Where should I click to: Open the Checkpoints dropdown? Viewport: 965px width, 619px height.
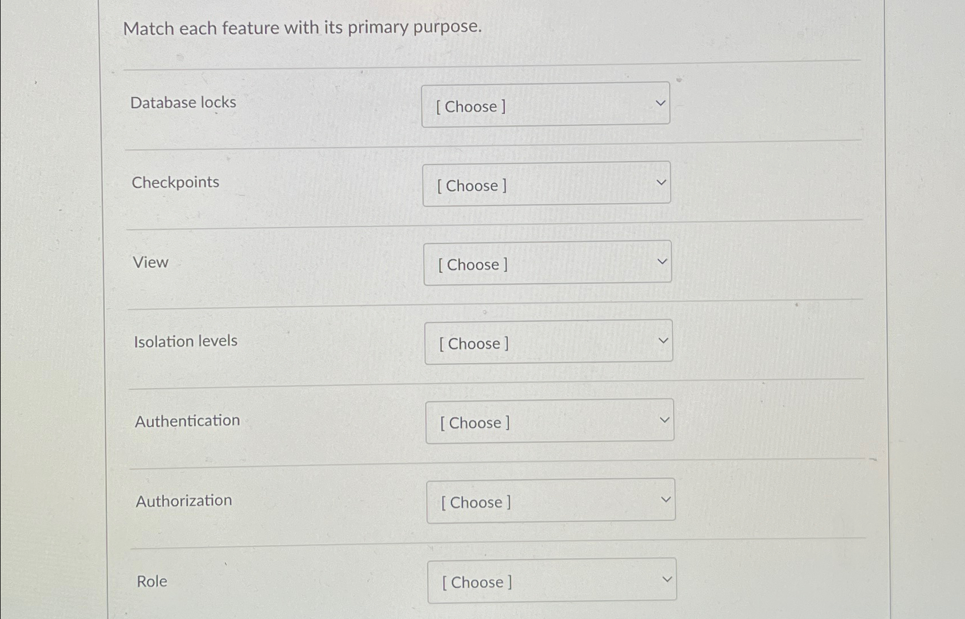(x=545, y=183)
